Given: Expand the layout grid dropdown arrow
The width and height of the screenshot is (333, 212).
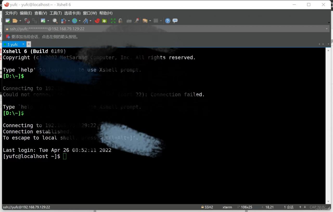Looking at the screenshot, I should click(x=161, y=21).
